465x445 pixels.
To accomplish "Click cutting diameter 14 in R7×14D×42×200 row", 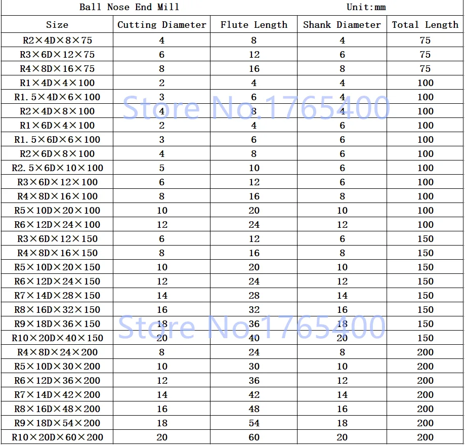I will coord(162,394).
